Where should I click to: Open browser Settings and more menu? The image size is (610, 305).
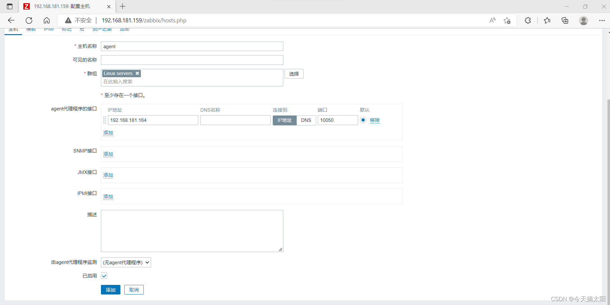click(602, 20)
